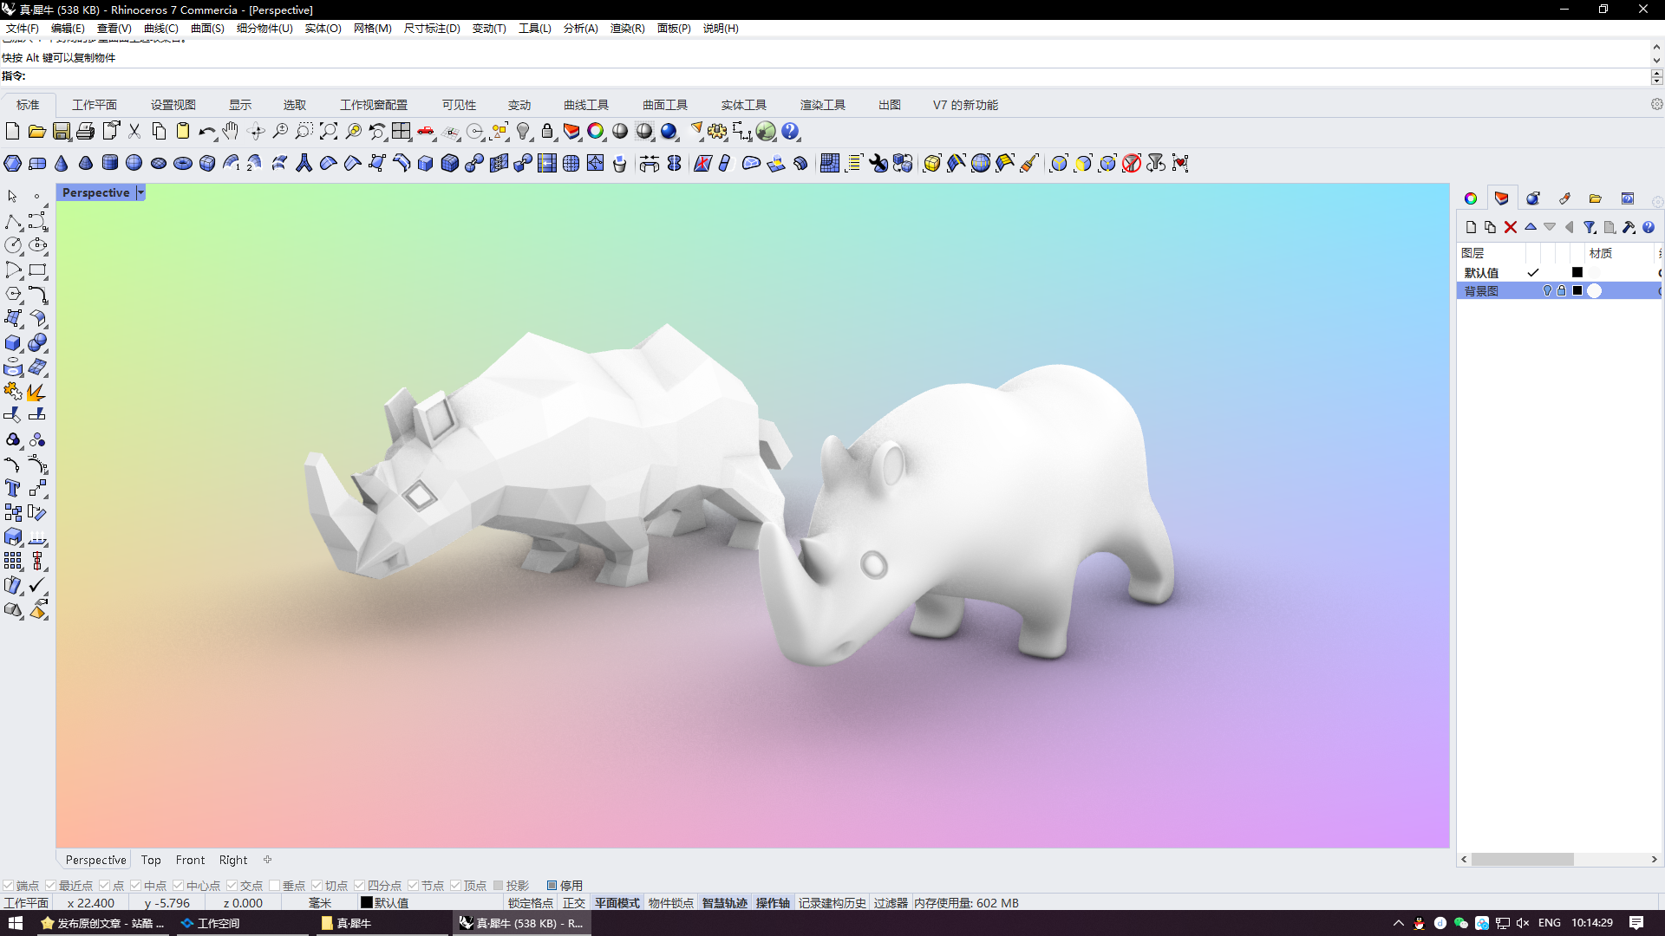Screen dimensions: 1665x936
Task: Click the new layer page icon
Action: [x=1471, y=227]
